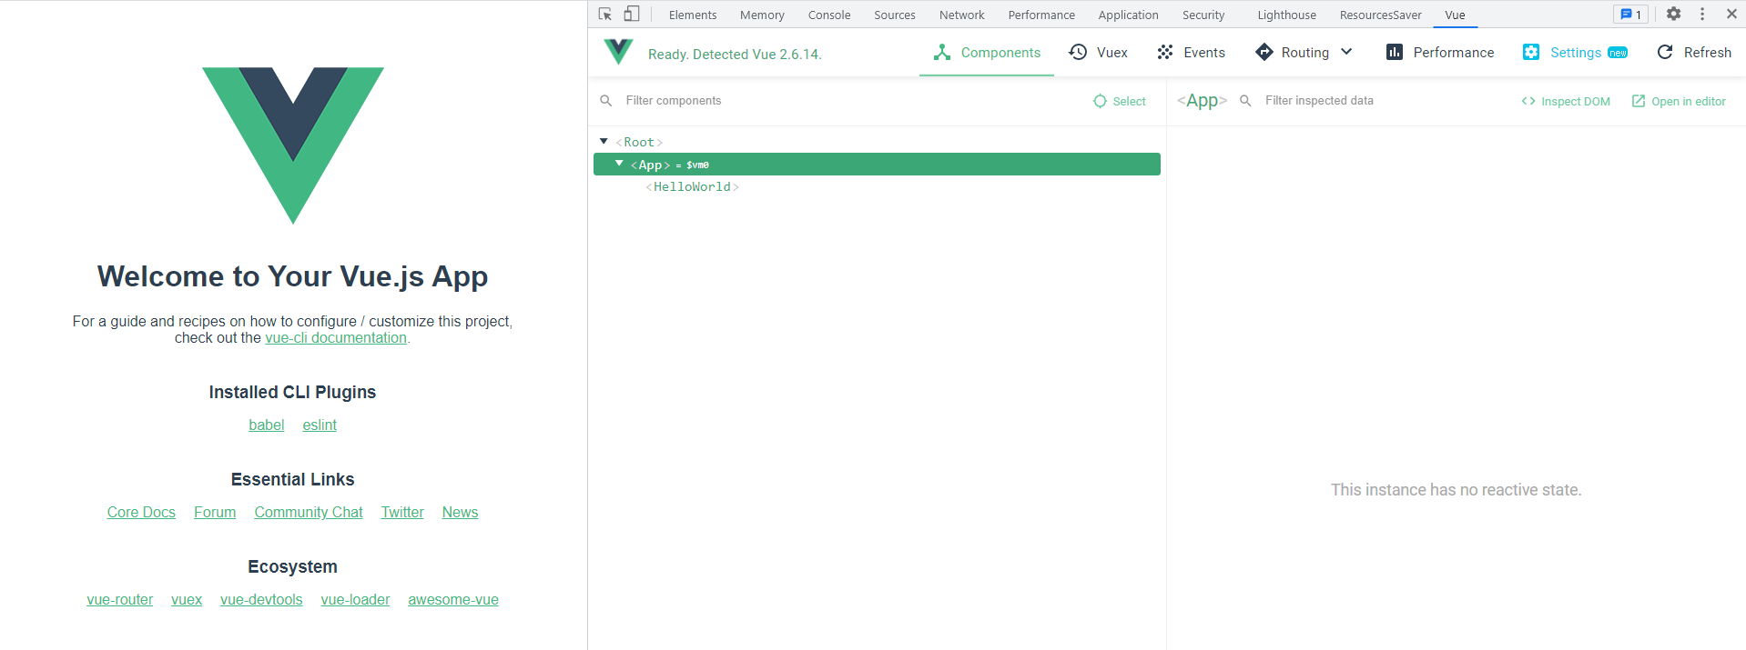Open the Vuex history tab

pos(1098,53)
